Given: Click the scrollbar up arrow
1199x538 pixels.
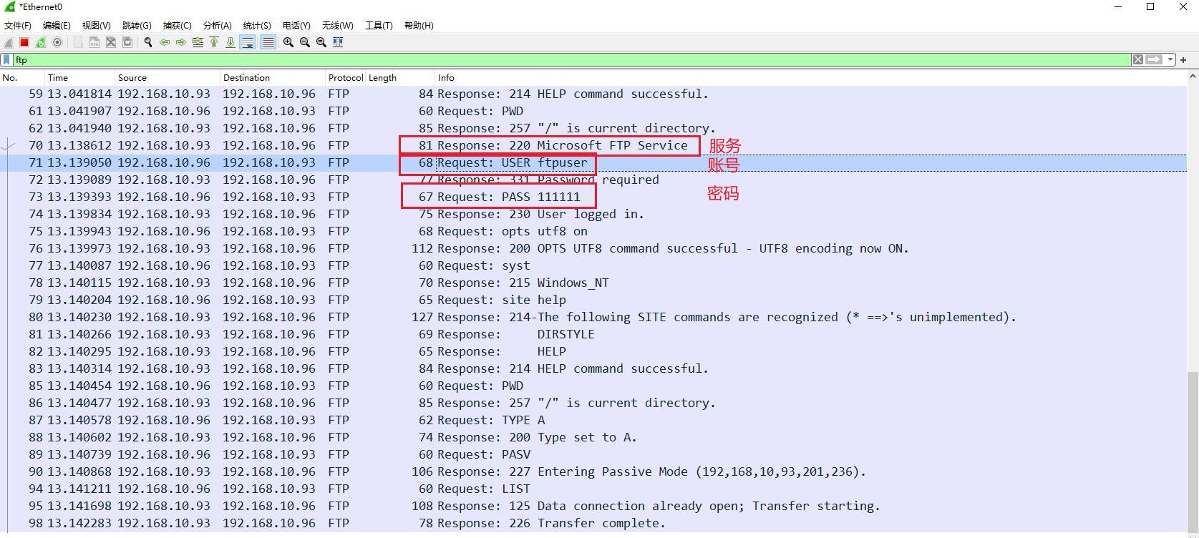Looking at the screenshot, I should tap(1193, 76).
